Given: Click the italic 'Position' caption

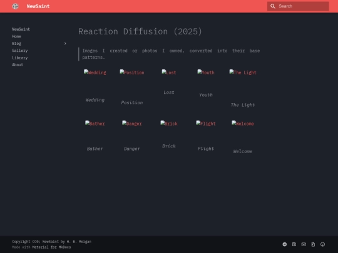Looking at the screenshot, I should point(132,102).
